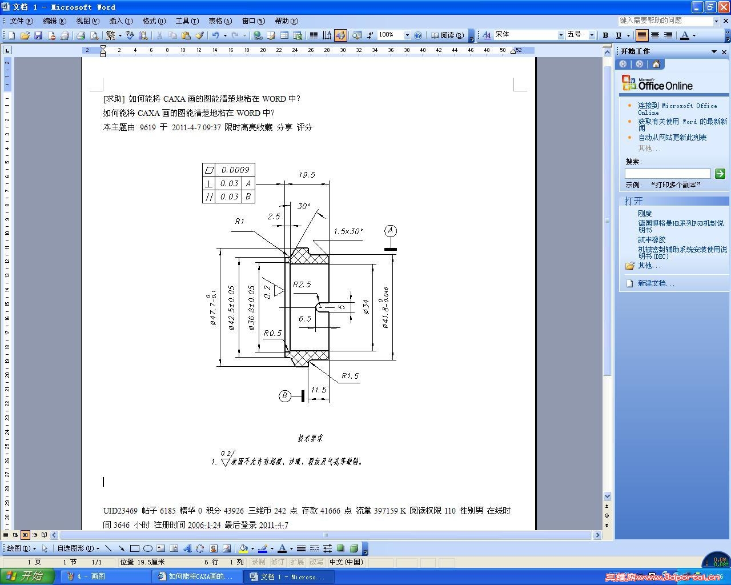
Task: Click the green search Go arrow button
Action: [x=720, y=174]
